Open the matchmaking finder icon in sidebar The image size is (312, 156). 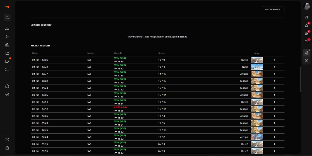7,28
